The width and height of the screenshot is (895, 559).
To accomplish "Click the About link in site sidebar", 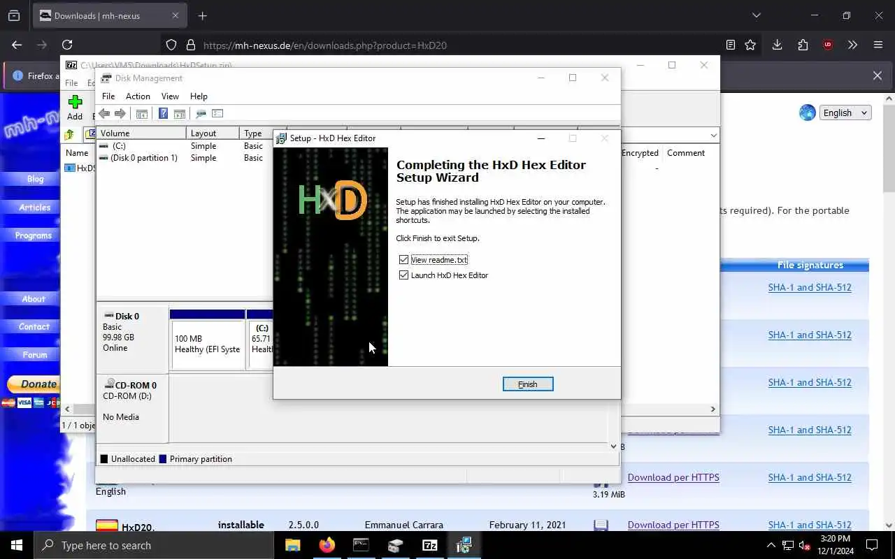I will pyautogui.click(x=34, y=299).
